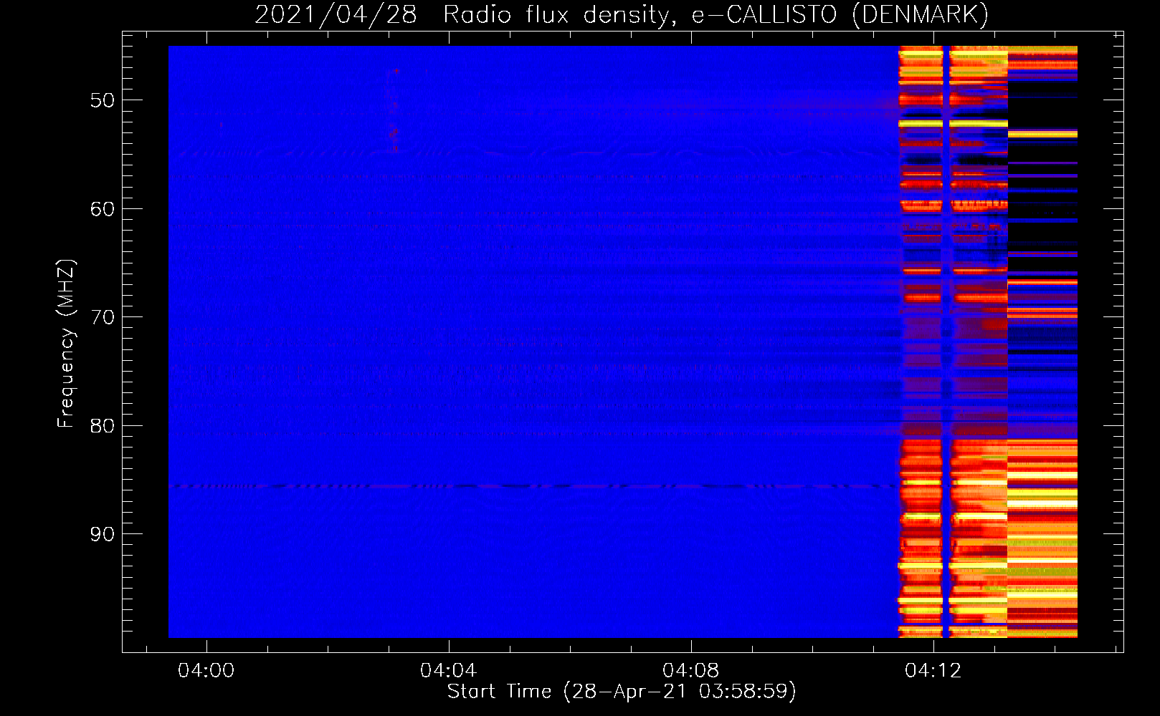Click the 'Frequency (MHZ)' axis label

(x=66, y=344)
